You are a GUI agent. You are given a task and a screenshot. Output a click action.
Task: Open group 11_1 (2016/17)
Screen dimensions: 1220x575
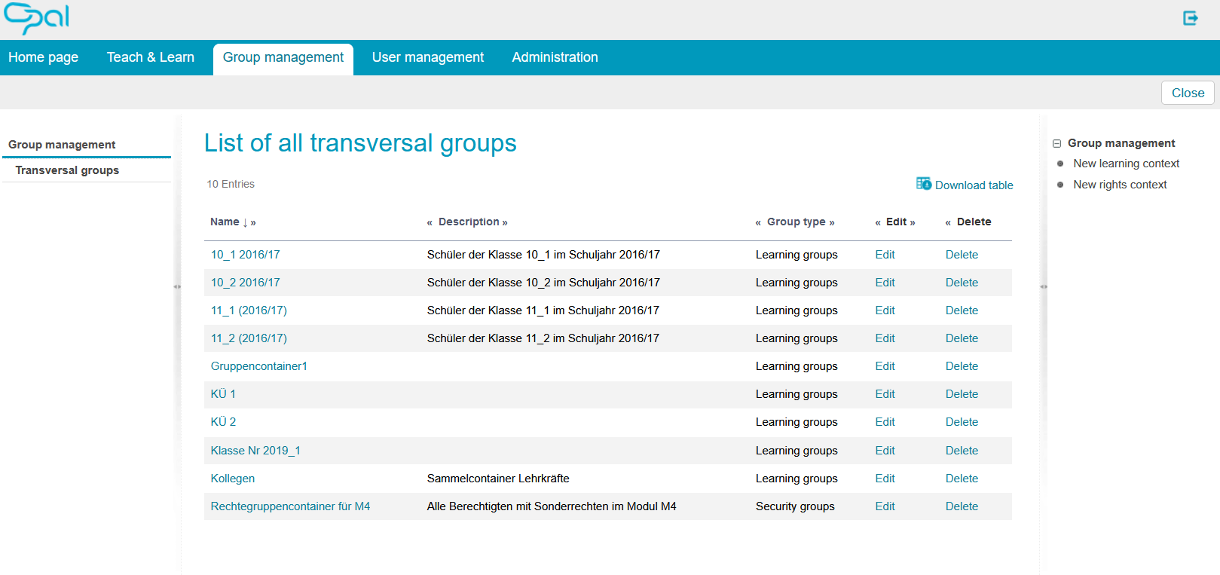click(x=249, y=310)
